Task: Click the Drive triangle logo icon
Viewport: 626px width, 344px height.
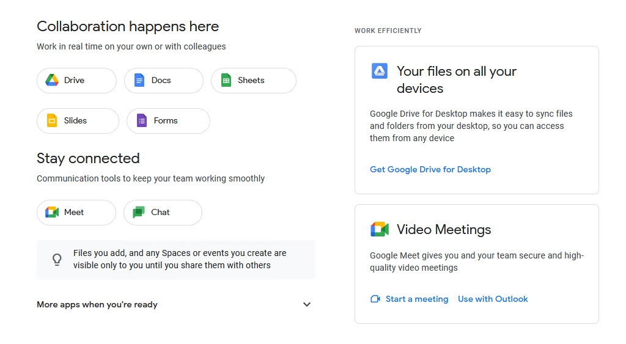Action: [52, 80]
